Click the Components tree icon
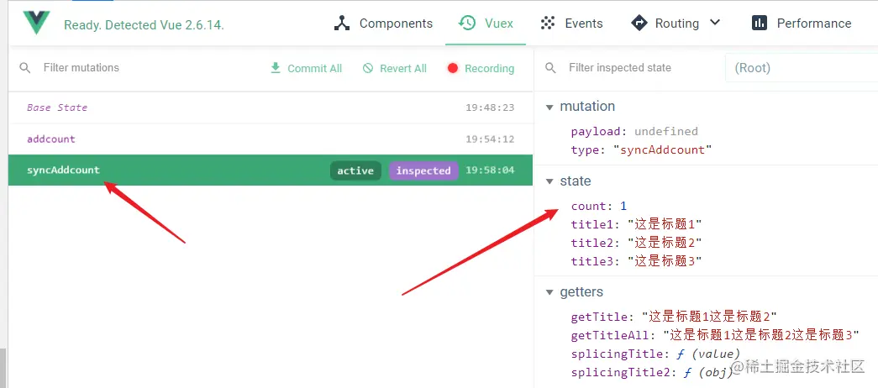Image resolution: width=878 pixels, height=388 pixels. point(341,24)
